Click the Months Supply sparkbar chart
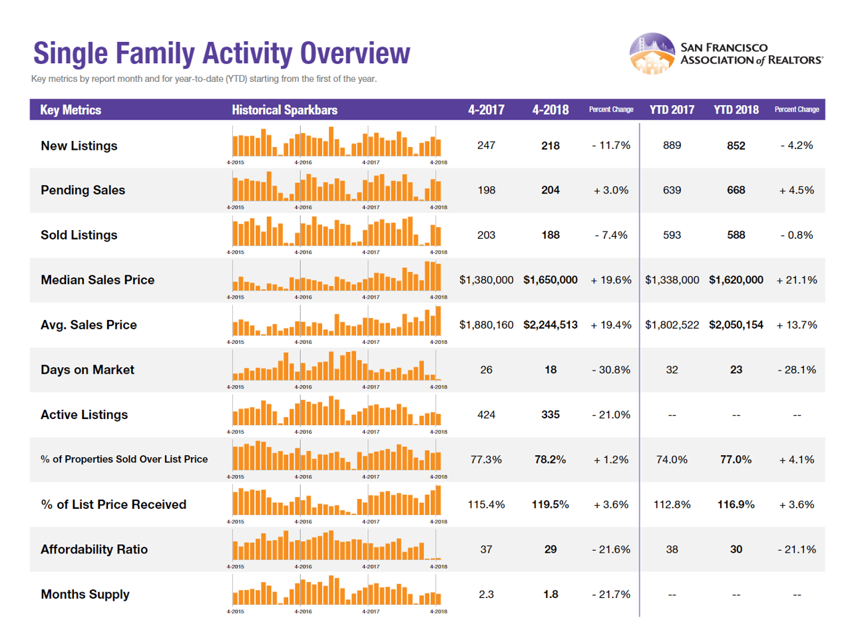852x630 pixels. click(337, 591)
